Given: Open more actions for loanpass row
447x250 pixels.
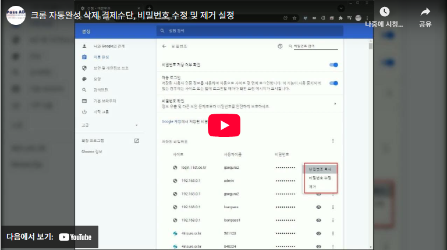Looking at the screenshot, I should pos(333,207).
